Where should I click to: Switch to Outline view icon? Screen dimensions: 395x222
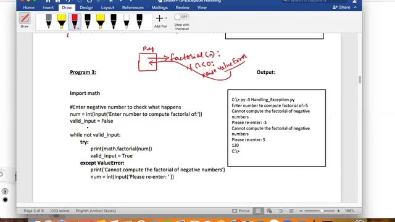[x=280, y=211]
